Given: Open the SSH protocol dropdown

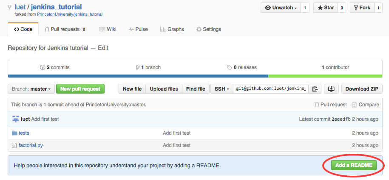Looking at the screenshot, I should [222, 89].
